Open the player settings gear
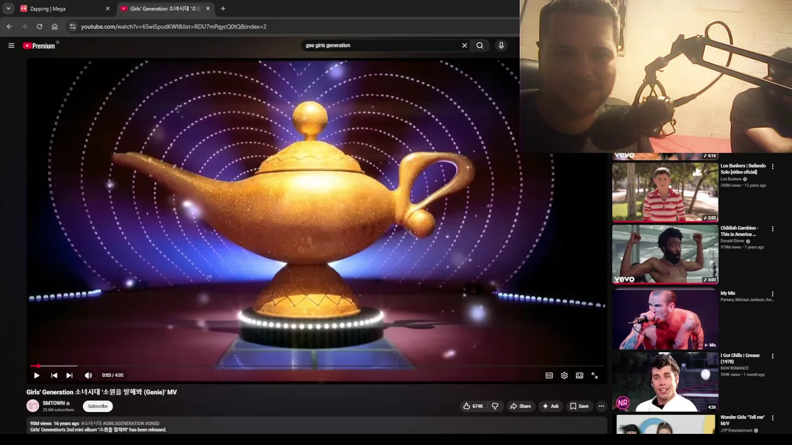The height and width of the screenshot is (445, 792). coord(564,375)
